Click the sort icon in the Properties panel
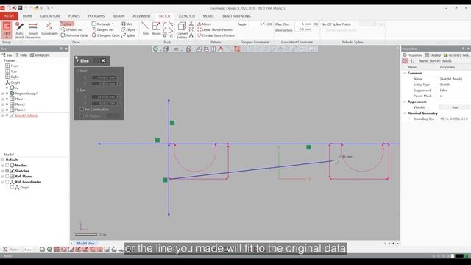The height and width of the screenshot is (265, 471). [412, 61]
